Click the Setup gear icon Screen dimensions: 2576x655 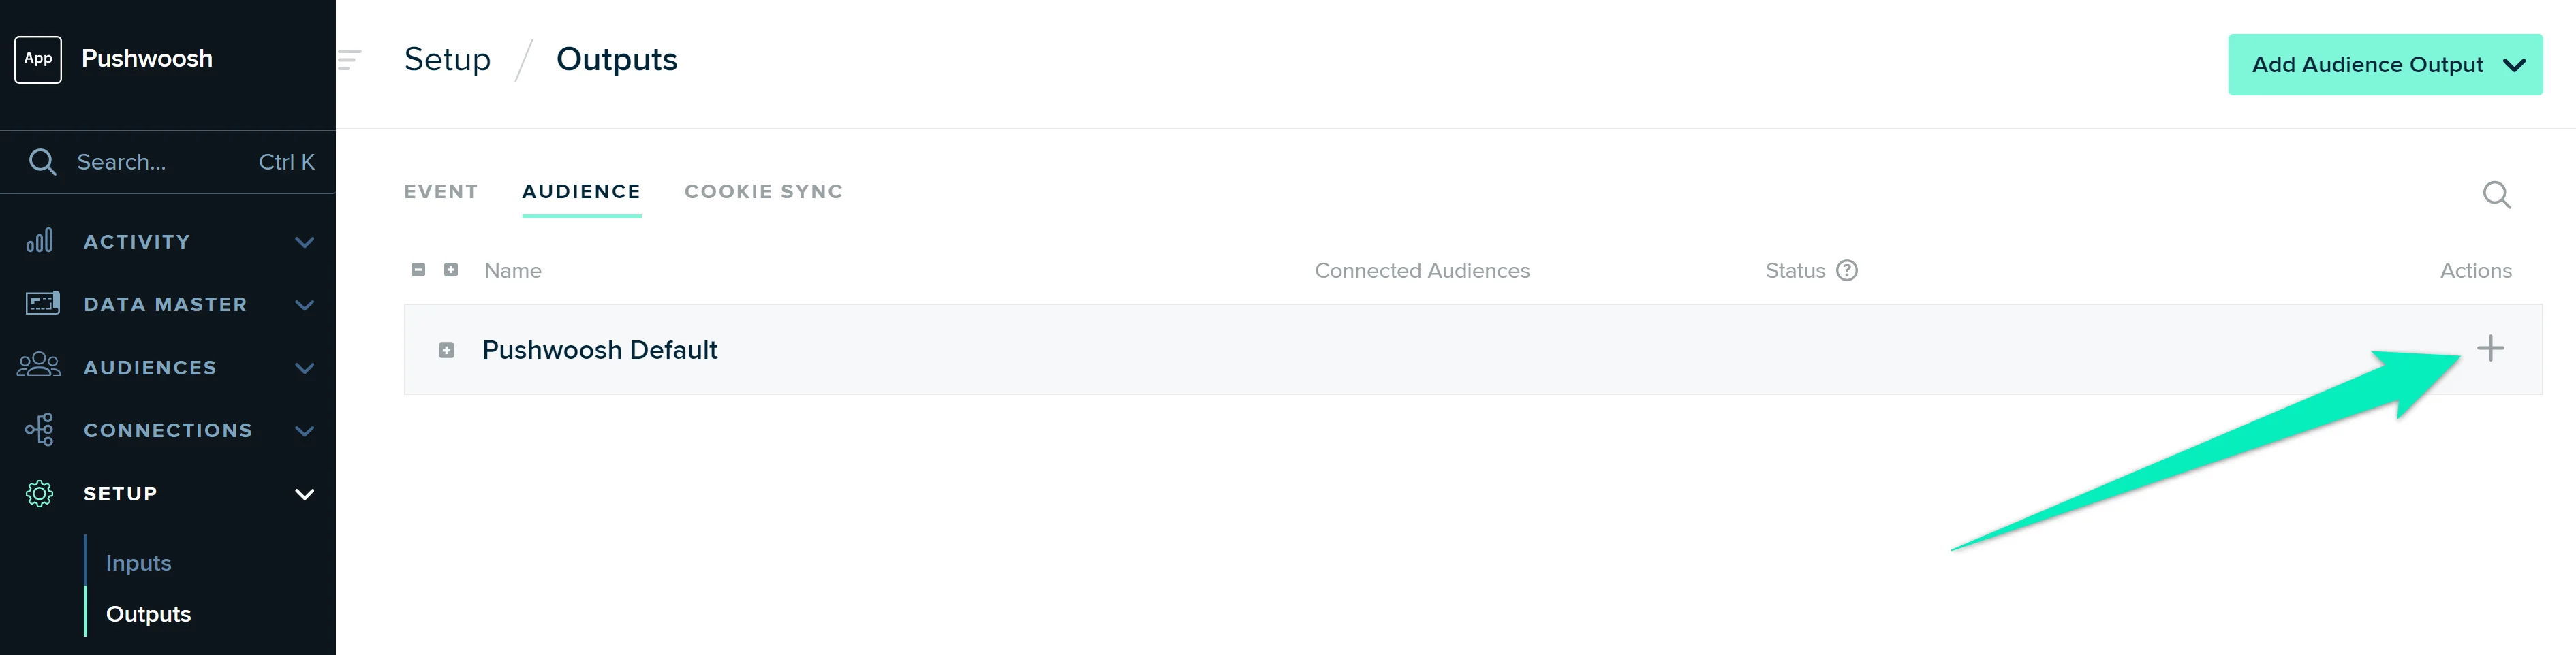click(x=39, y=493)
